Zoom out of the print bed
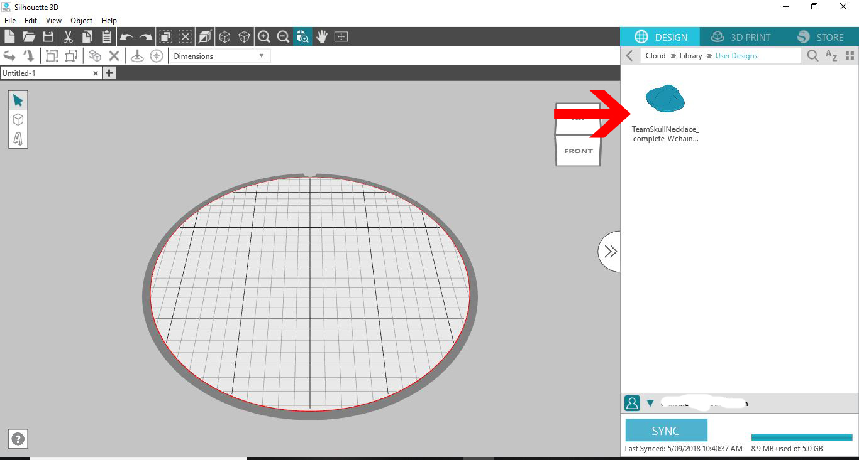859x460 pixels. 283,37
